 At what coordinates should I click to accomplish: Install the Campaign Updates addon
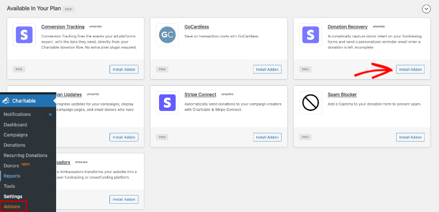pyautogui.click(x=124, y=137)
